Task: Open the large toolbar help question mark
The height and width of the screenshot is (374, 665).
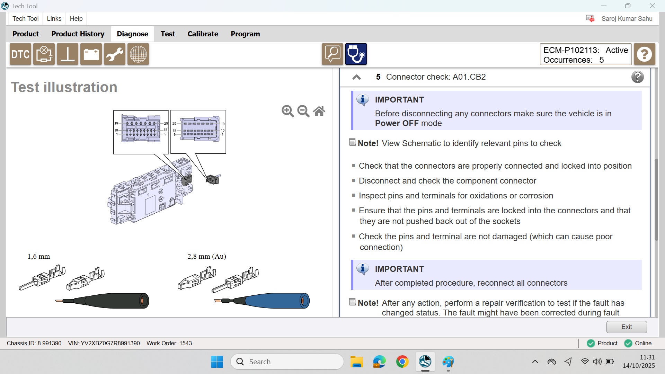Action: point(644,54)
